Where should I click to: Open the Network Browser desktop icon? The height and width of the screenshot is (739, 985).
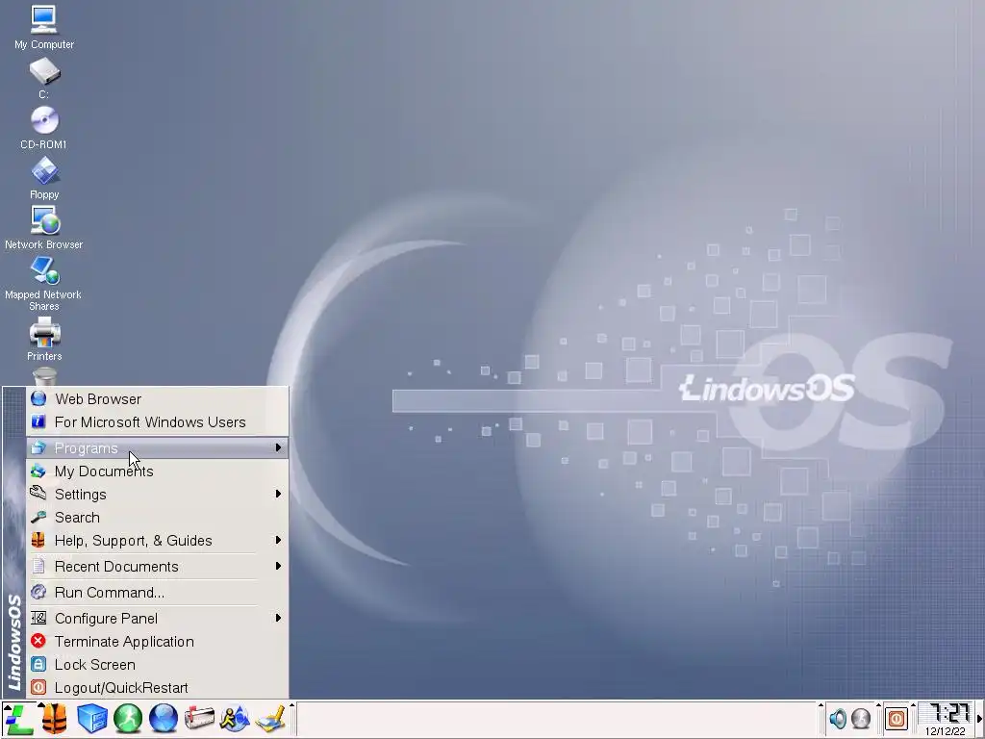(44, 228)
